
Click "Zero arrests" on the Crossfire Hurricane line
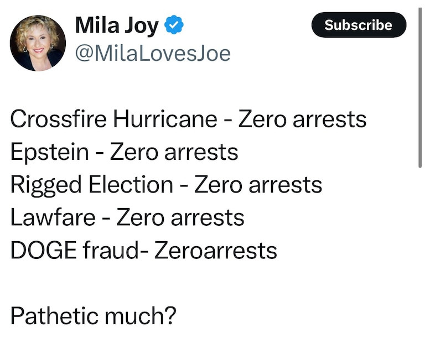pos(302,119)
